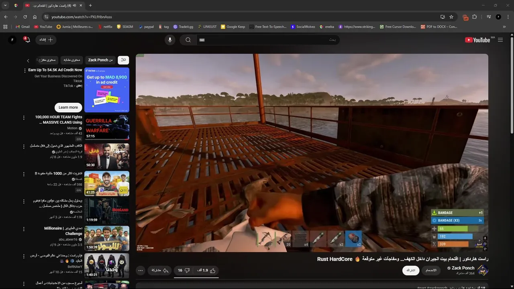The image size is (514, 289).
Task: Open options for the MOBLAND video
Action: (24, 201)
